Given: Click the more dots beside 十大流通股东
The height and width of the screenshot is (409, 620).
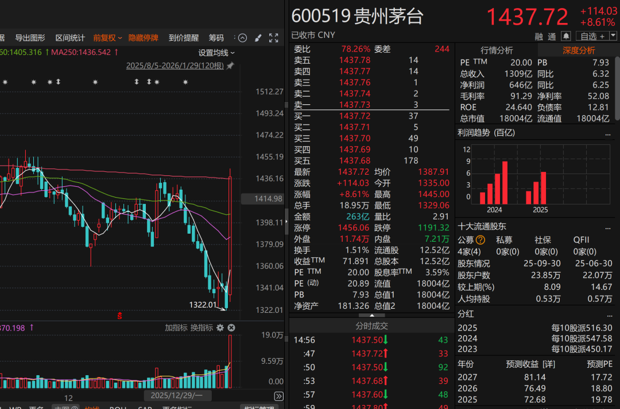Looking at the screenshot, I should (x=608, y=228).
